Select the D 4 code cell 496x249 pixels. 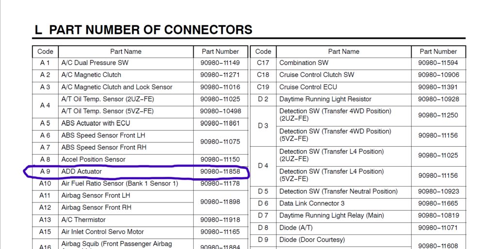[x=263, y=165]
